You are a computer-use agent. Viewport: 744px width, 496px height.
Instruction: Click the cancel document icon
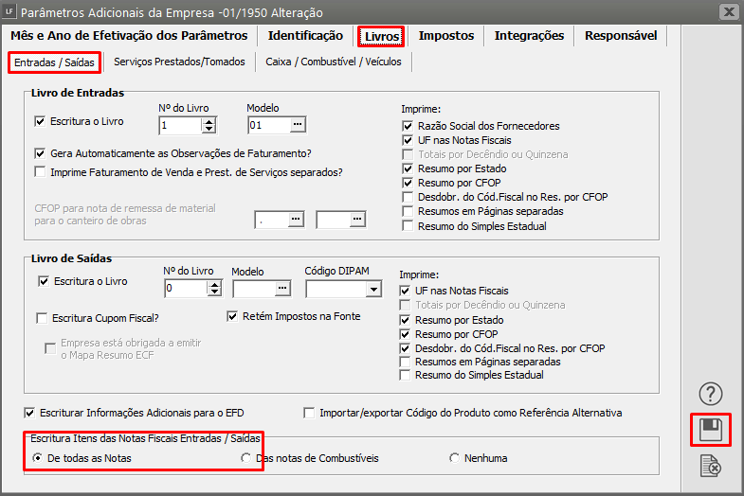tap(710, 466)
